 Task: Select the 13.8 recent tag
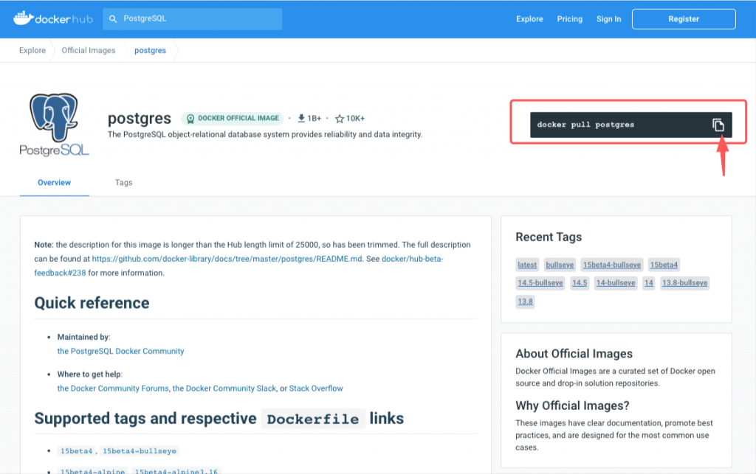click(x=525, y=302)
